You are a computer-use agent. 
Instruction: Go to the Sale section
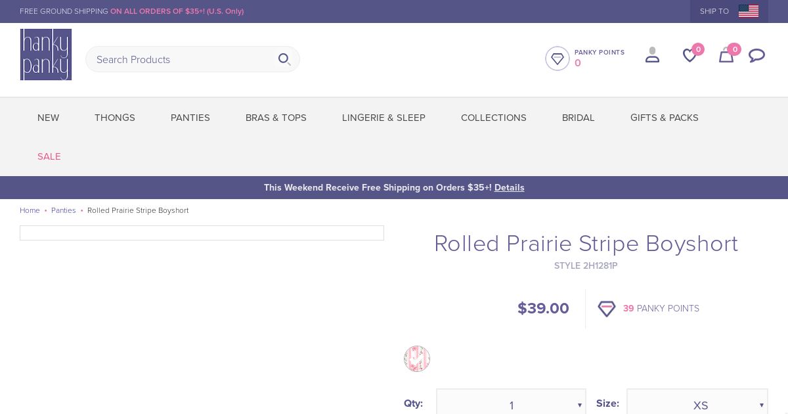point(49,156)
